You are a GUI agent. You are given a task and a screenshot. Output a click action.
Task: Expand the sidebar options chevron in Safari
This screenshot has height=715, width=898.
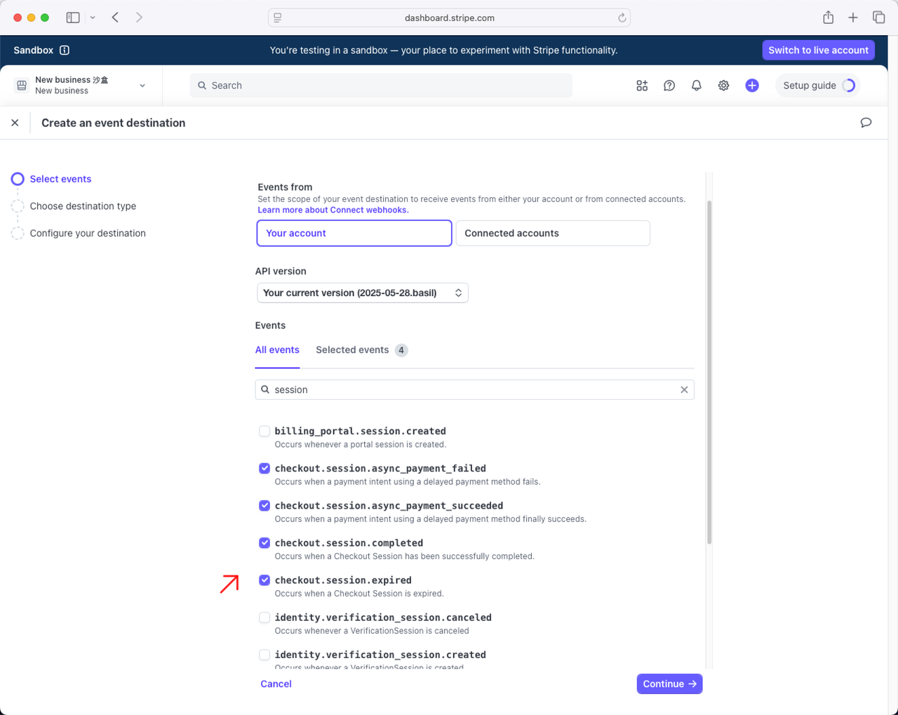(x=93, y=18)
